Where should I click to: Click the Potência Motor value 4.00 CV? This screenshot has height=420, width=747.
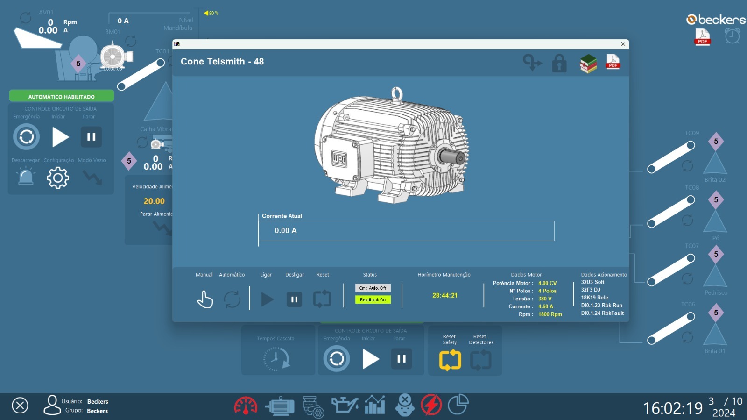pos(547,283)
